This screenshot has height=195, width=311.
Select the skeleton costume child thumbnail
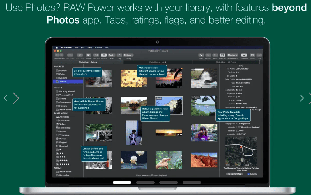click(x=134, y=133)
